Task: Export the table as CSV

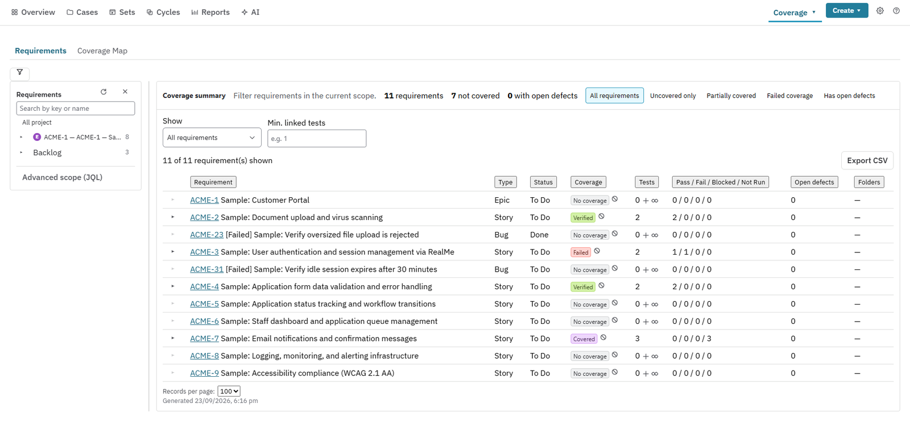Action: point(867,160)
